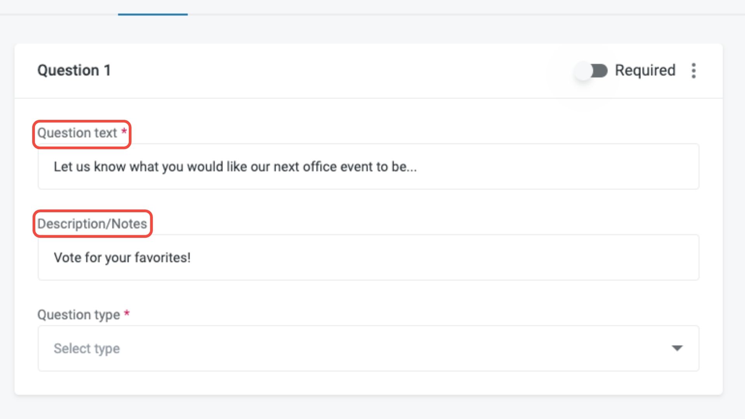Open the Question type dropdown
The width and height of the screenshot is (745, 419).
click(368, 348)
